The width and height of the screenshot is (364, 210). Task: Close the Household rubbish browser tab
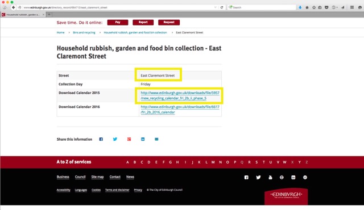(x=43, y=15)
